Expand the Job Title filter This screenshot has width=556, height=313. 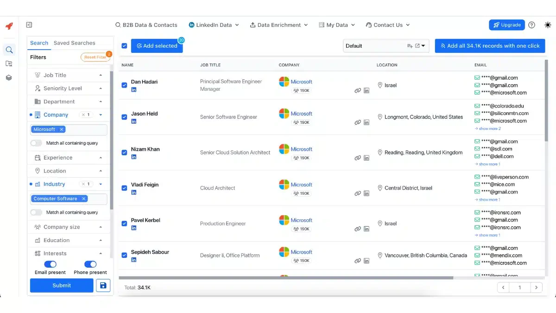69,75
